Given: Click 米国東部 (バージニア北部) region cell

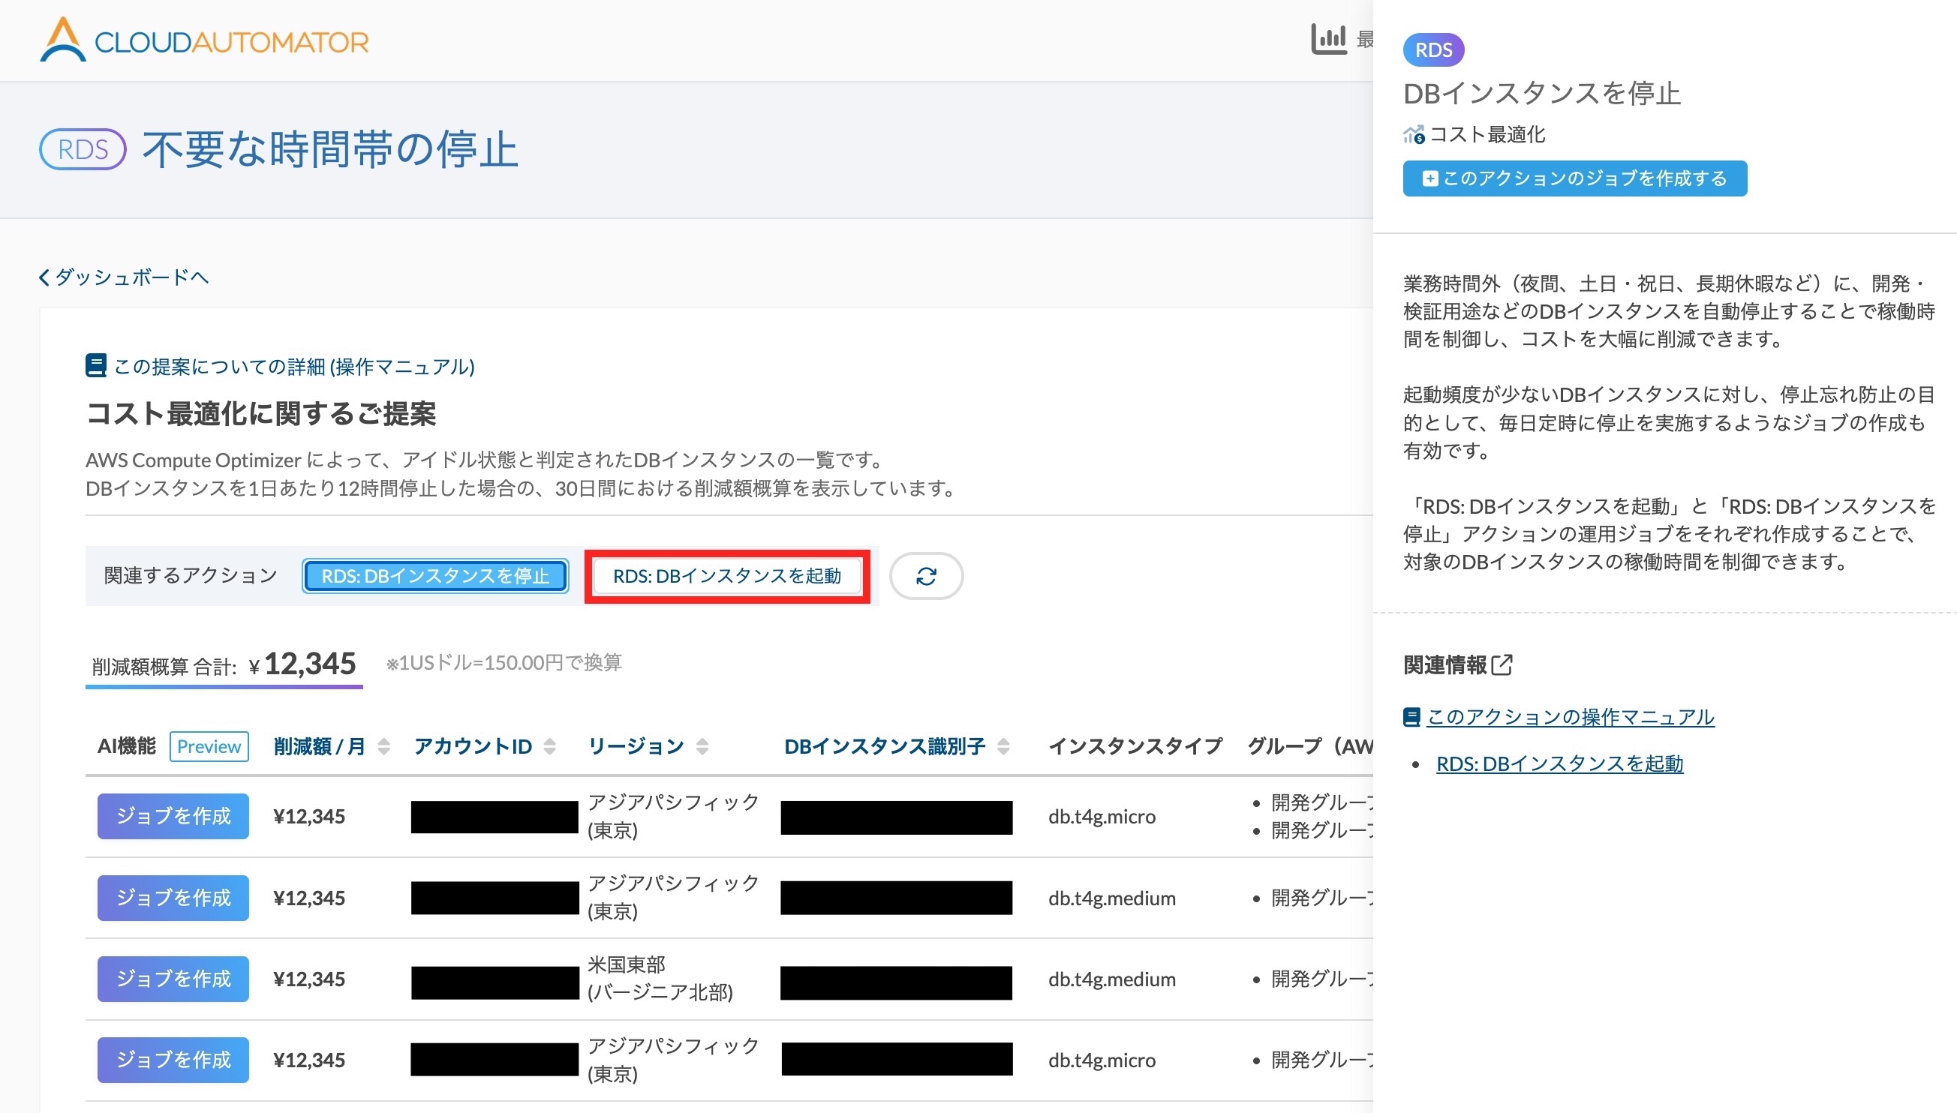Looking at the screenshot, I should tap(660, 979).
